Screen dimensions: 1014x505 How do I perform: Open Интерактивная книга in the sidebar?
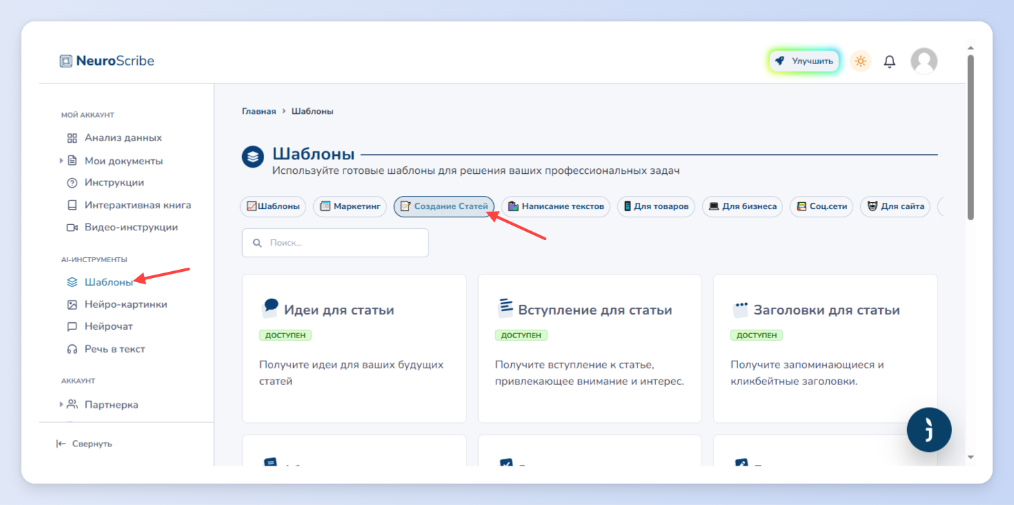[129, 205]
